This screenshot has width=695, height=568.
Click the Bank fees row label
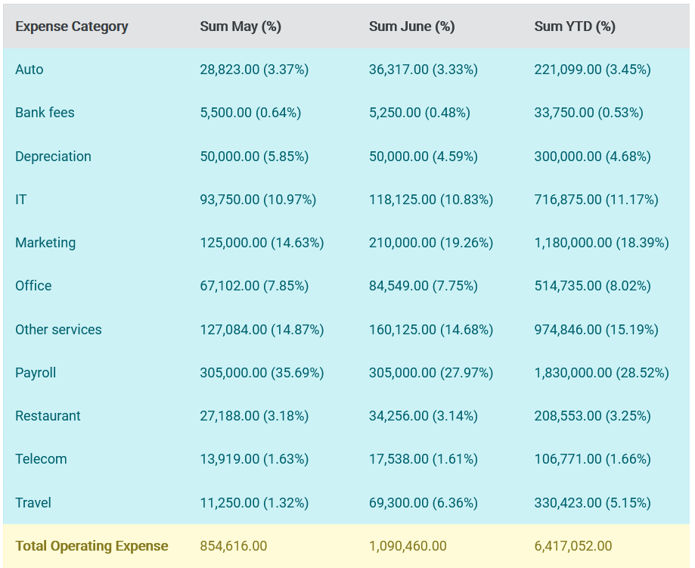point(45,113)
